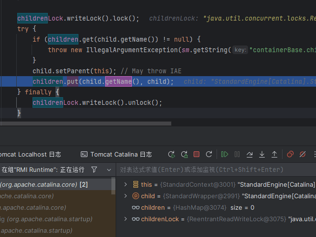Screen dimensions: 316x237
Task: Click the Rerun in Debug mode icon
Action: (184, 154)
